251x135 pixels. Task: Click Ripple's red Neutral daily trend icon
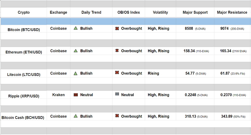click(75, 95)
